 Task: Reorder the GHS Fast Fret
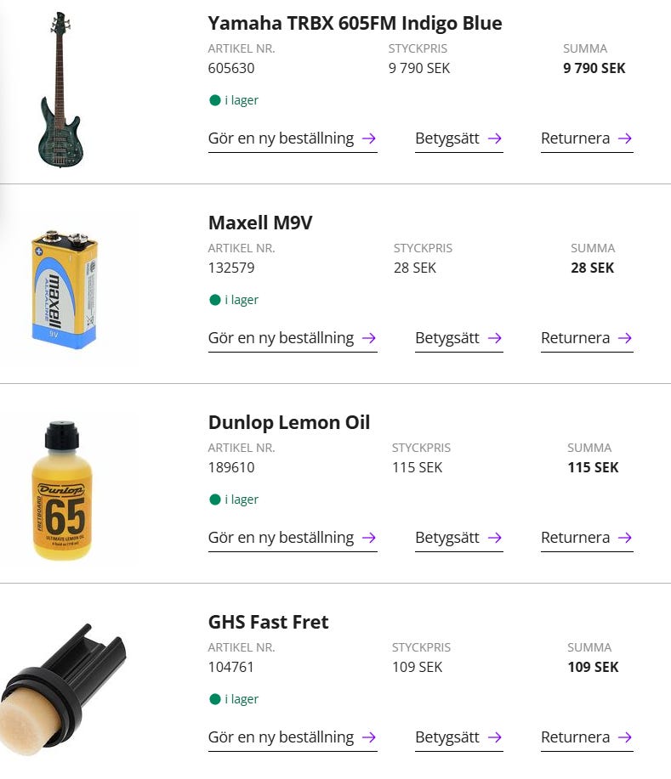tap(292, 737)
